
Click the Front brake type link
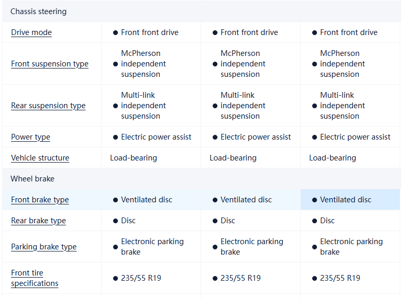pos(40,200)
